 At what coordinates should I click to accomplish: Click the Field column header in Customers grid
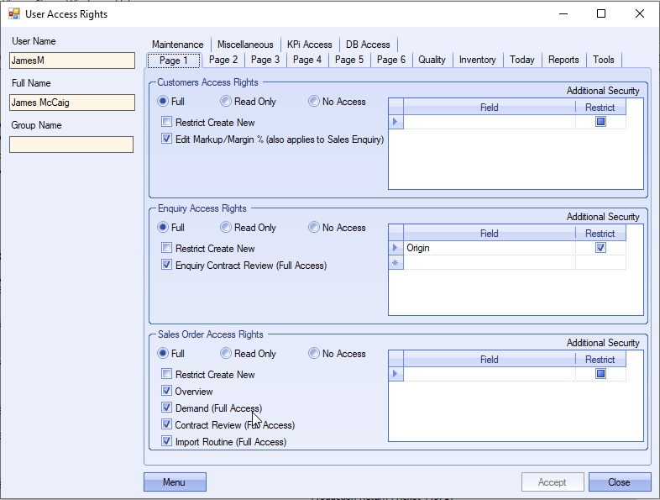coord(489,108)
